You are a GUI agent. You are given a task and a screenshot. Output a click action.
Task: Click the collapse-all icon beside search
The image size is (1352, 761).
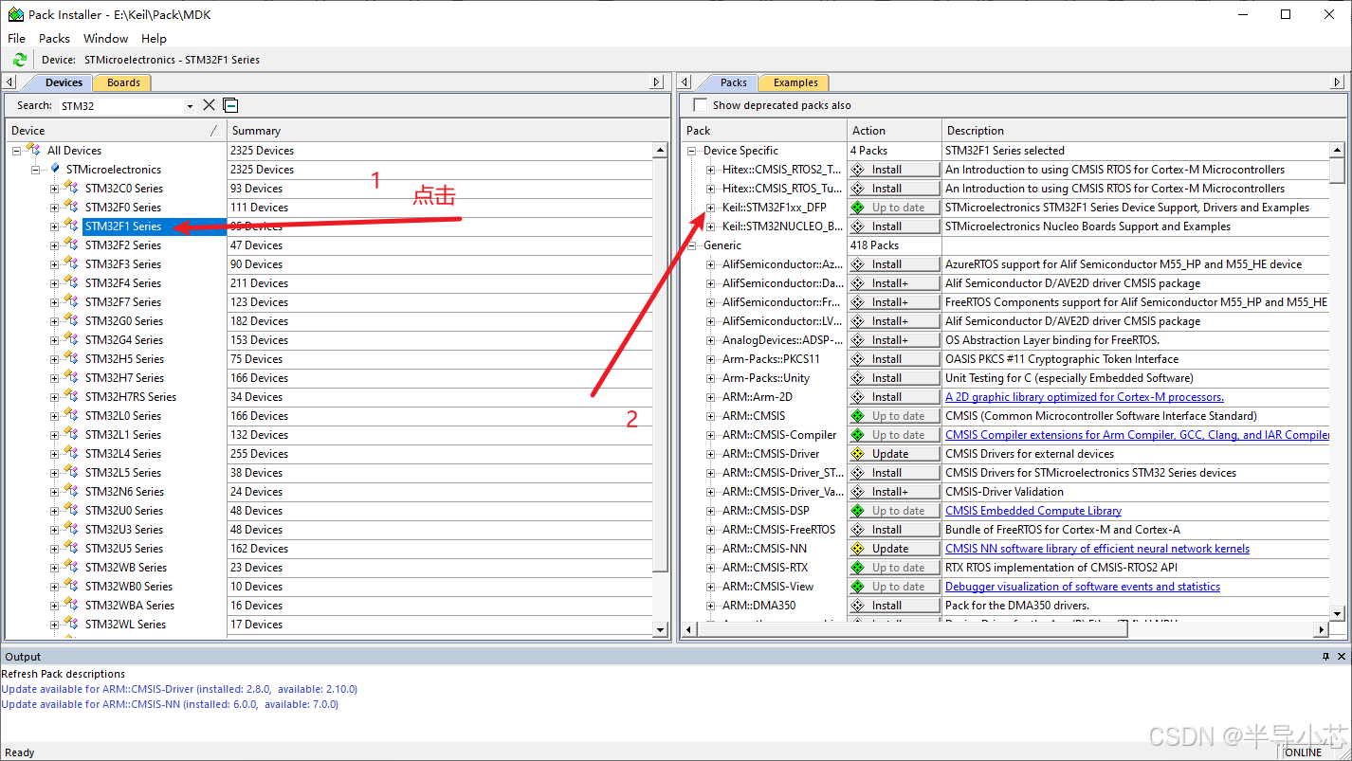tap(230, 105)
